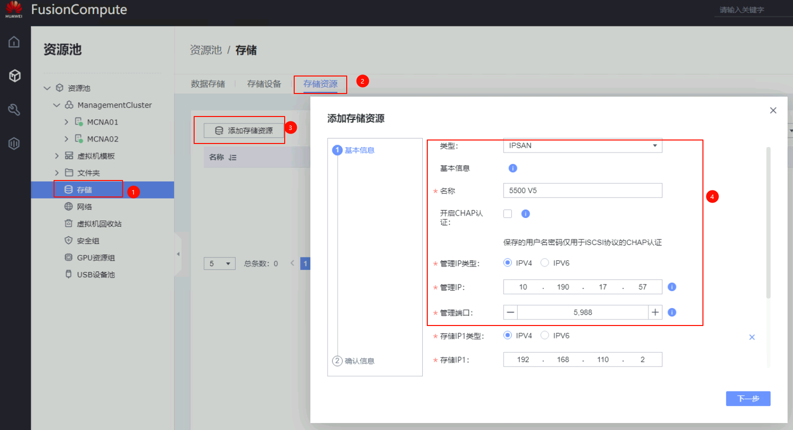Screen dimensions: 793x430
Task: Click info icon next to 管理IP field
Action: [x=672, y=287]
